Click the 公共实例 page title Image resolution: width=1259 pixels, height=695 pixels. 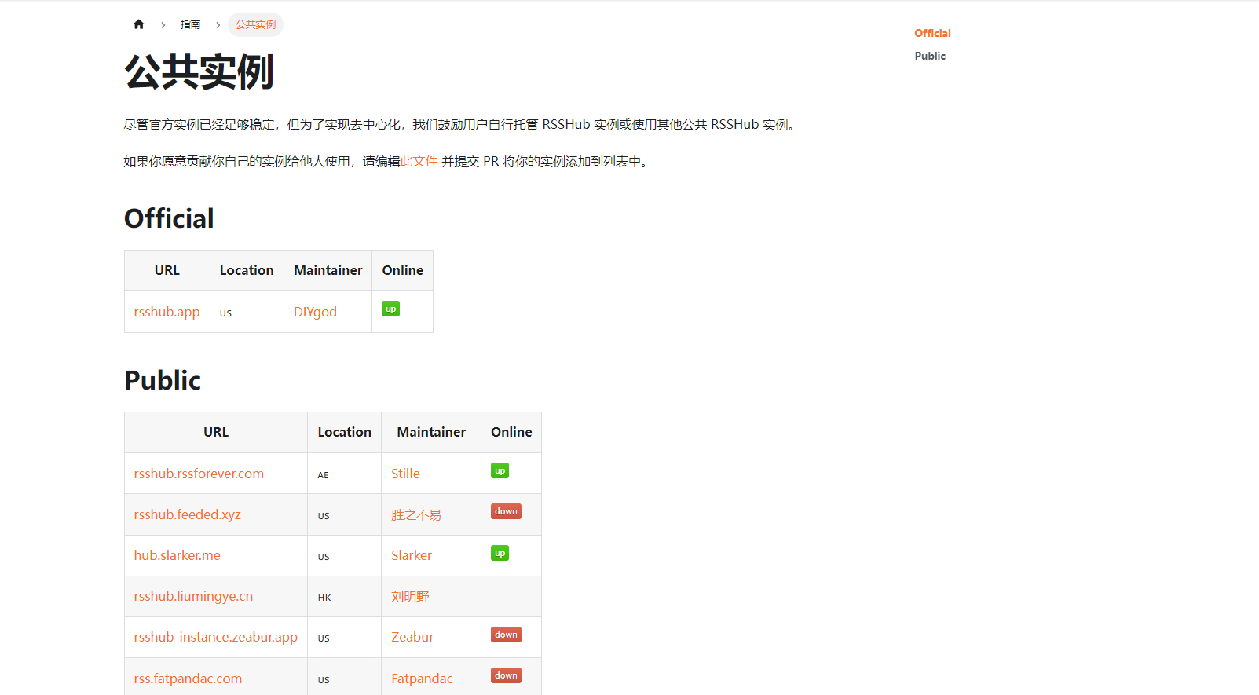pyautogui.click(x=199, y=72)
